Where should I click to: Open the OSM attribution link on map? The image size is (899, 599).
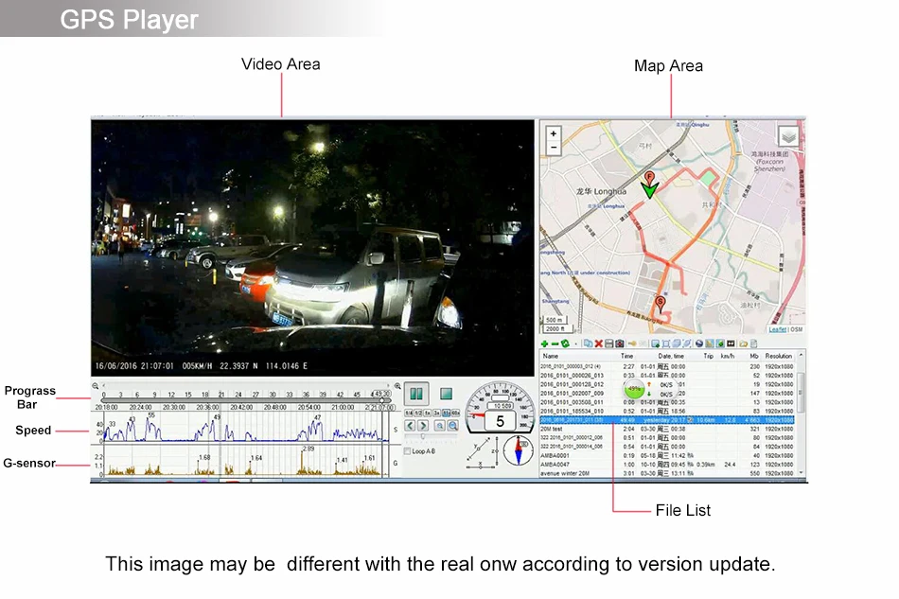(797, 329)
